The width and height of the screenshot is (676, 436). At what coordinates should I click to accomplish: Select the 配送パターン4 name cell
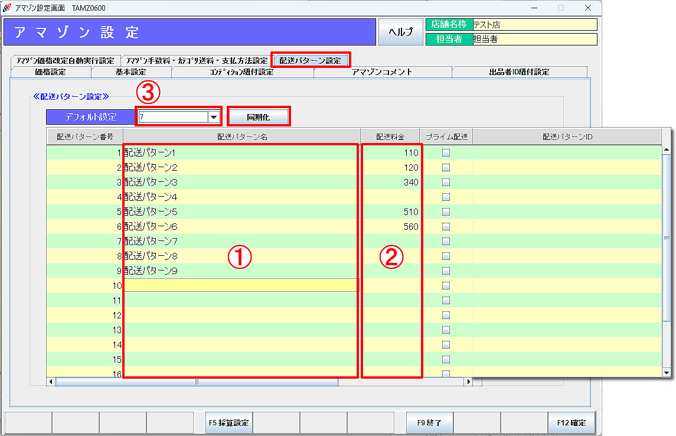(x=241, y=197)
